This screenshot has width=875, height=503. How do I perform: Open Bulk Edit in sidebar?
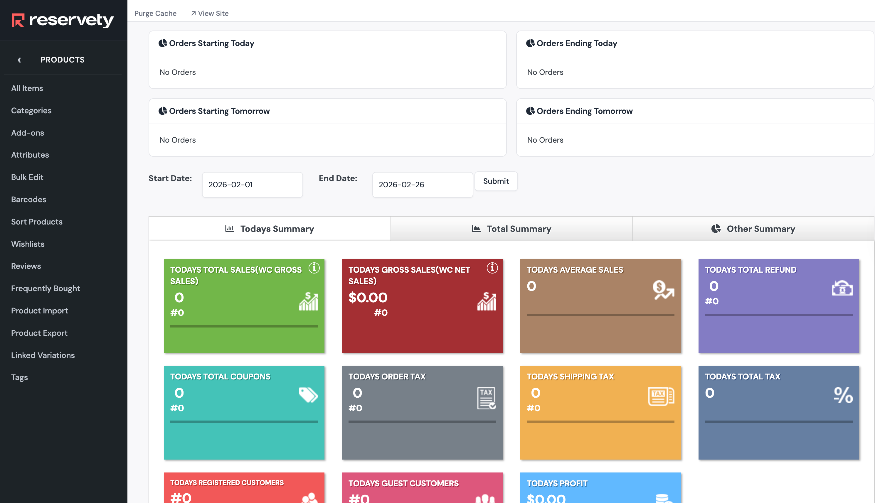point(27,177)
